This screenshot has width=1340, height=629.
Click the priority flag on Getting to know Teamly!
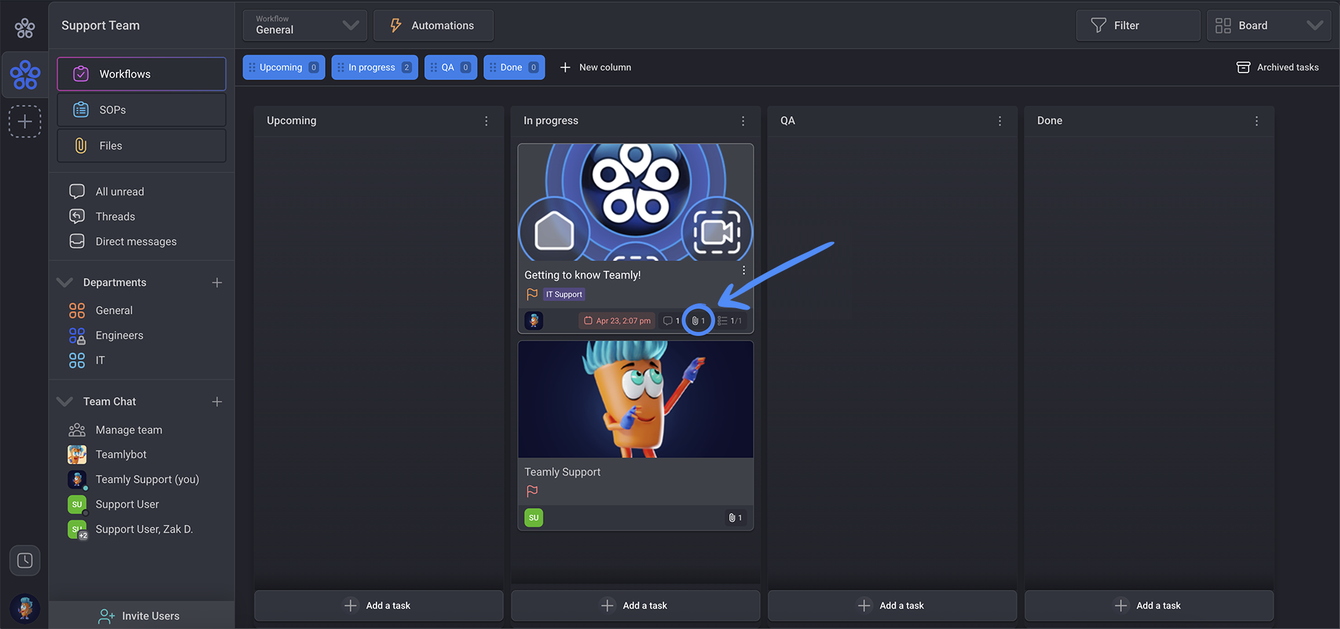[x=532, y=294]
